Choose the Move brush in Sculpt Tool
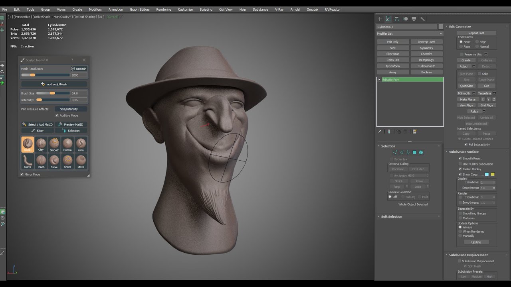Viewport: 511px width, 287px height. [81, 161]
